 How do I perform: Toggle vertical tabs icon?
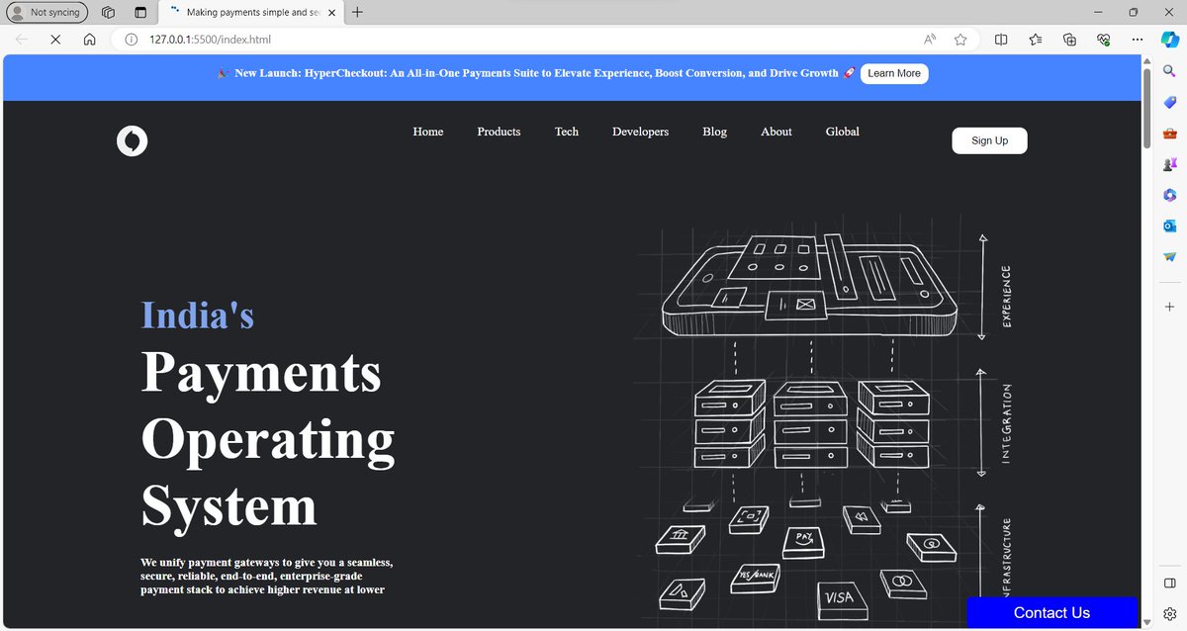point(139,12)
